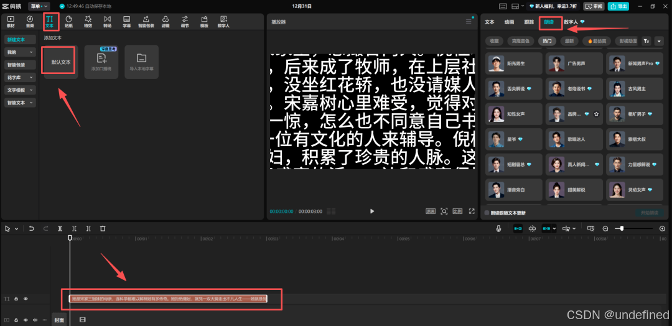Switch to 数字人 tab in right panel
The image size is (672, 326).
571,22
